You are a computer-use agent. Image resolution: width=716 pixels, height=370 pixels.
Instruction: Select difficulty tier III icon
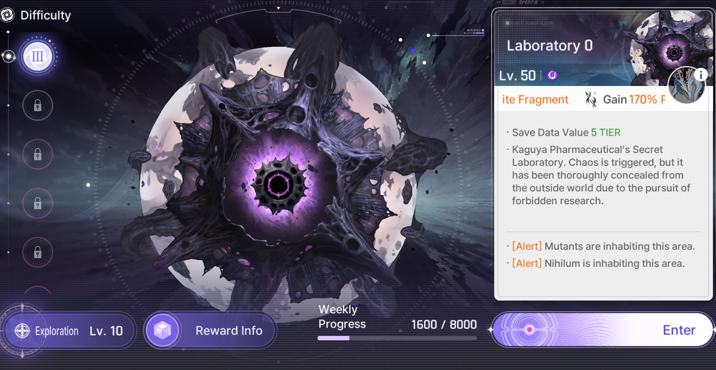38,56
